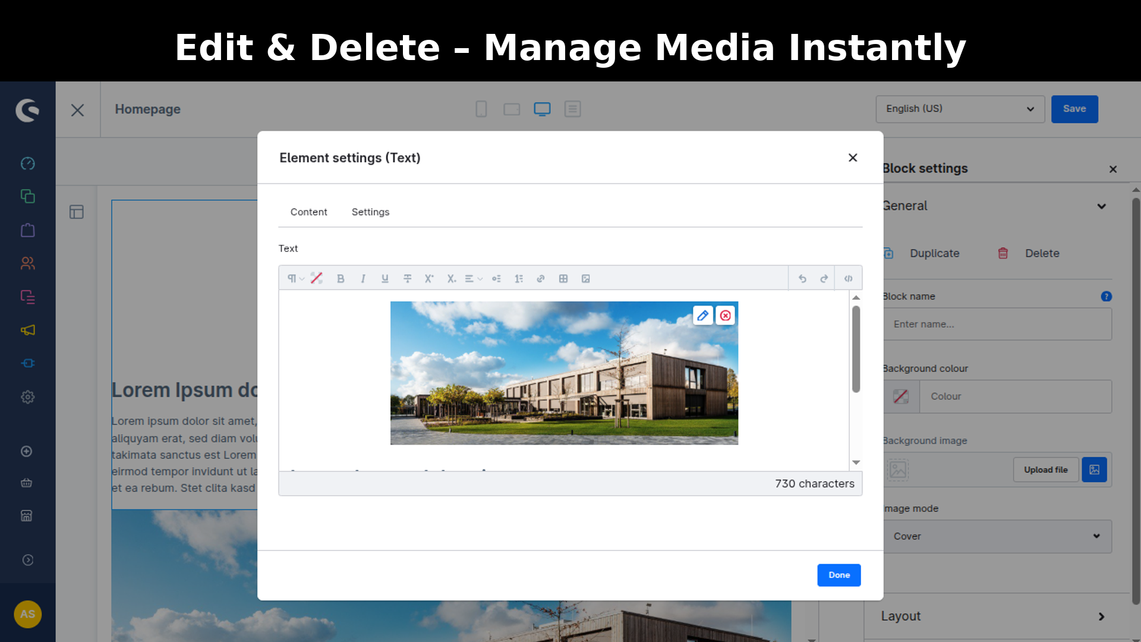Viewport: 1141px width, 642px height.
Task: Delete the image with red X icon
Action: pos(726,316)
